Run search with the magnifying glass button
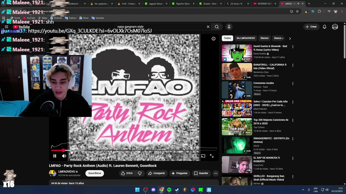 tap(217, 27)
